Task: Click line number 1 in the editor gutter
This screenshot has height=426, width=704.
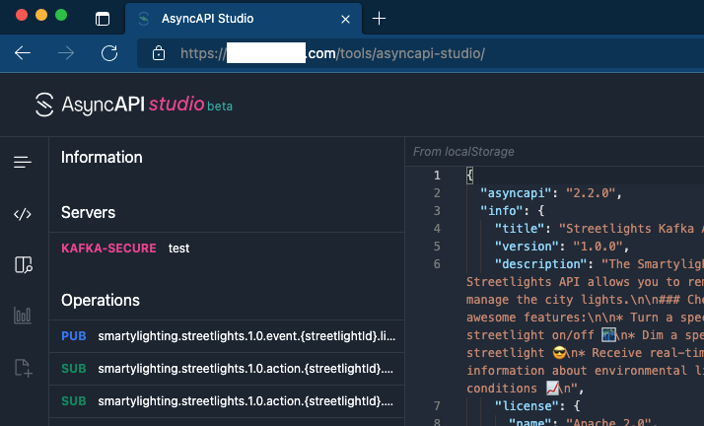Action: click(x=437, y=176)
